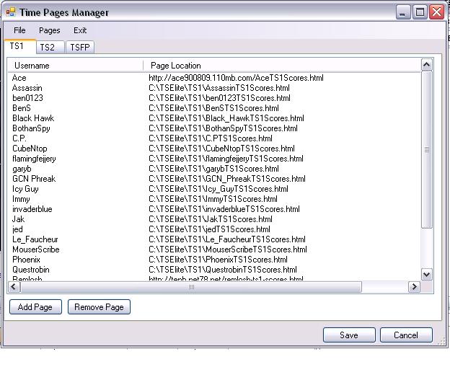
Task: Sort by the Username column header
Action: 75,66
